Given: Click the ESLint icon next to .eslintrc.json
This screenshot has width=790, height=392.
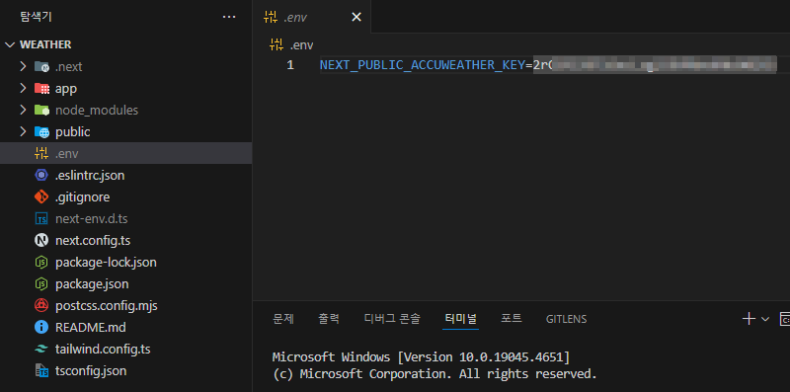Looking at the screenshot, I should [x=41, y=176].
